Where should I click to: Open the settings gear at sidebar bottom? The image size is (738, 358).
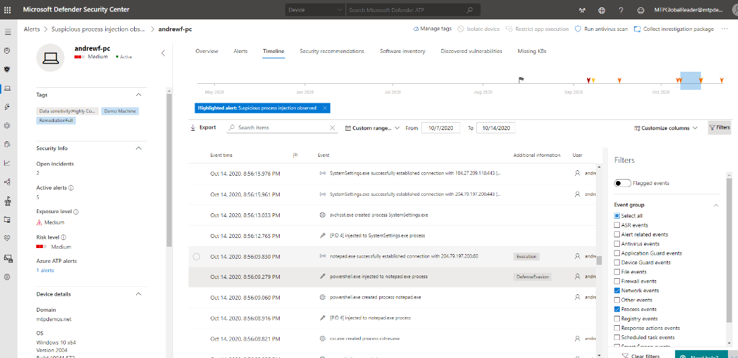(x=7, y=277)
